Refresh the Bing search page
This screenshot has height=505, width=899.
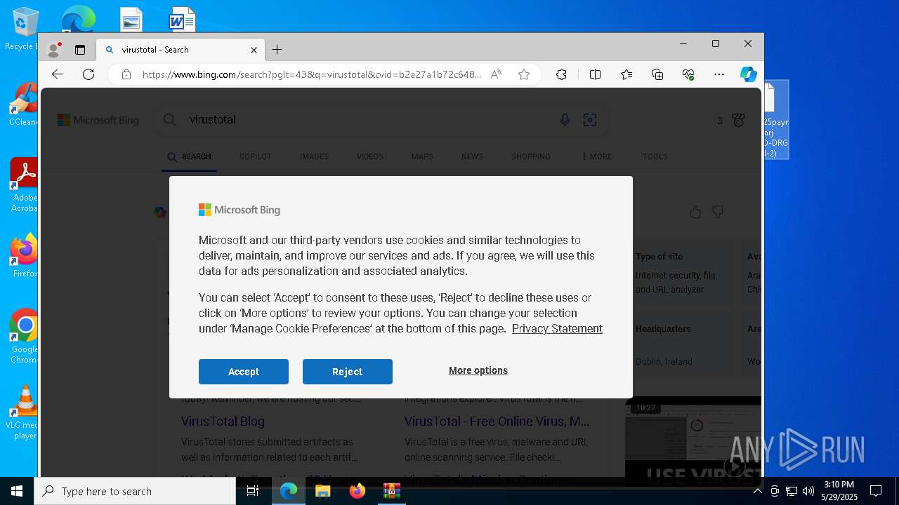click(x=88, y=74)
